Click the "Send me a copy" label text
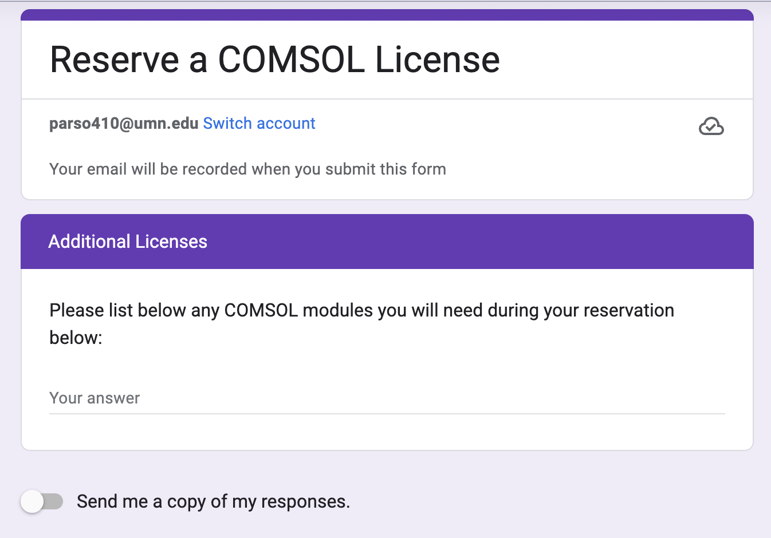This screenshot has height=538, width=771. point(213,502)
